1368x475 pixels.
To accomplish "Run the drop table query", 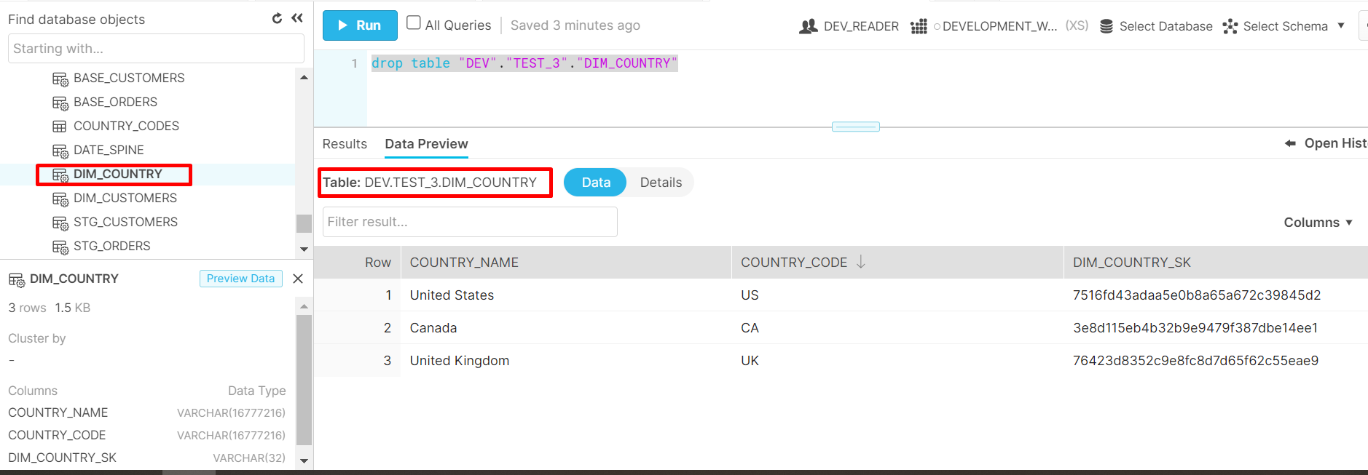I will pyautogui.click(x=360, y=25).
